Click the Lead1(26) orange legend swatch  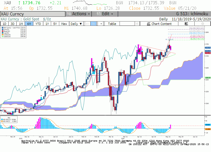point(3,35)
